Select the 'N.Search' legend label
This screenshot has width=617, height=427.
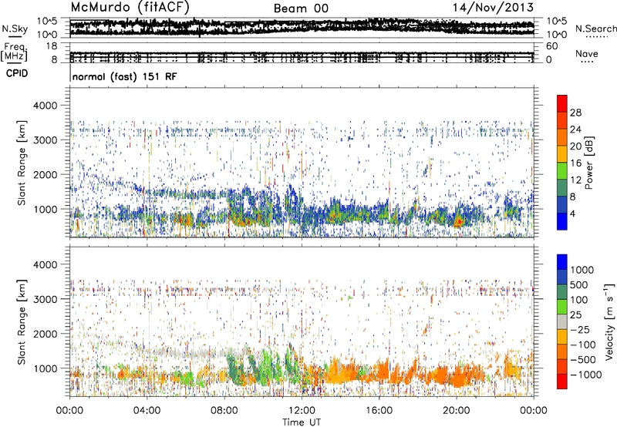(595, 29)
